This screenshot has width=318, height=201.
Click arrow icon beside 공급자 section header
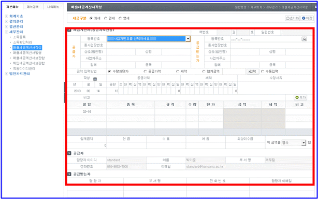[69, 153]
